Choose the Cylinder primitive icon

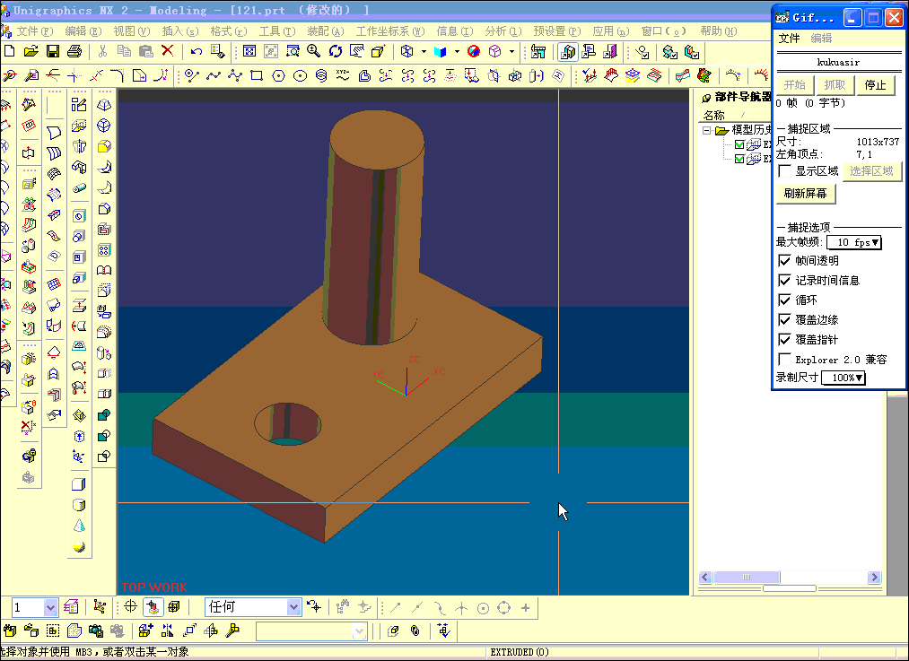79,505
